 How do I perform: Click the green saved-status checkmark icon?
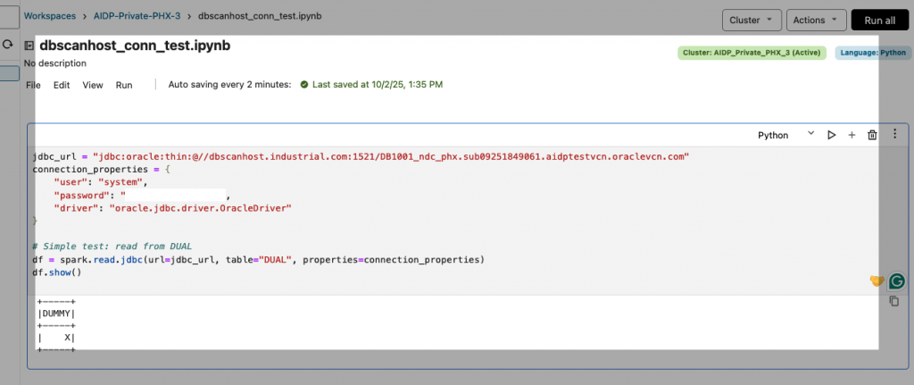(x=304, y=85)
